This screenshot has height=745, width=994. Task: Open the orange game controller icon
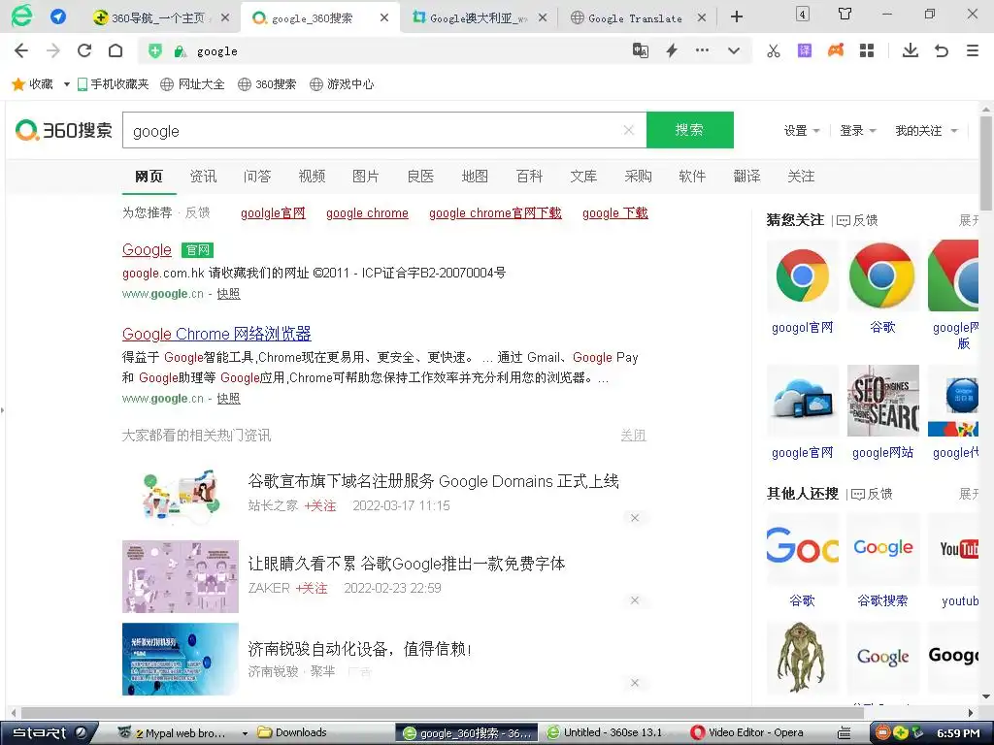tap(836, 50)
